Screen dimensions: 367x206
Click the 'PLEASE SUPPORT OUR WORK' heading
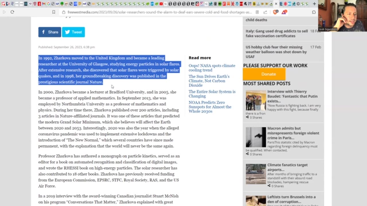pyautogui.click(x=275, y=66)
